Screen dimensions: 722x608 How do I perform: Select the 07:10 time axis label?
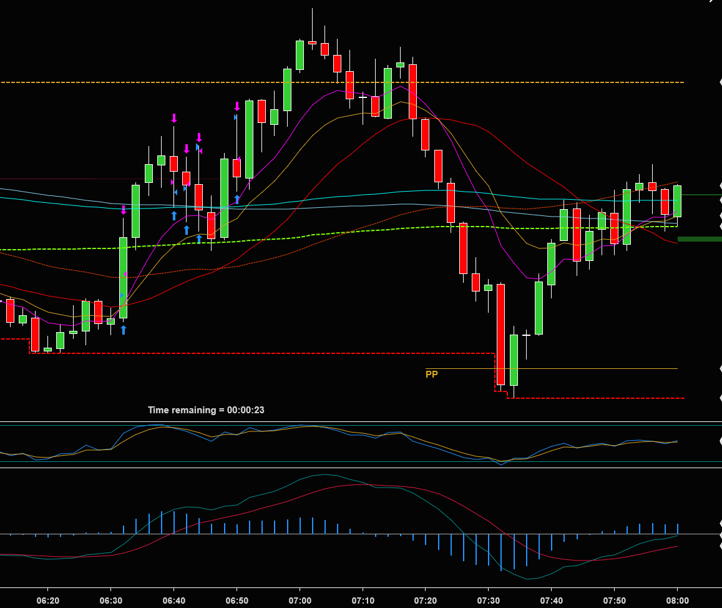coord(363,601)
